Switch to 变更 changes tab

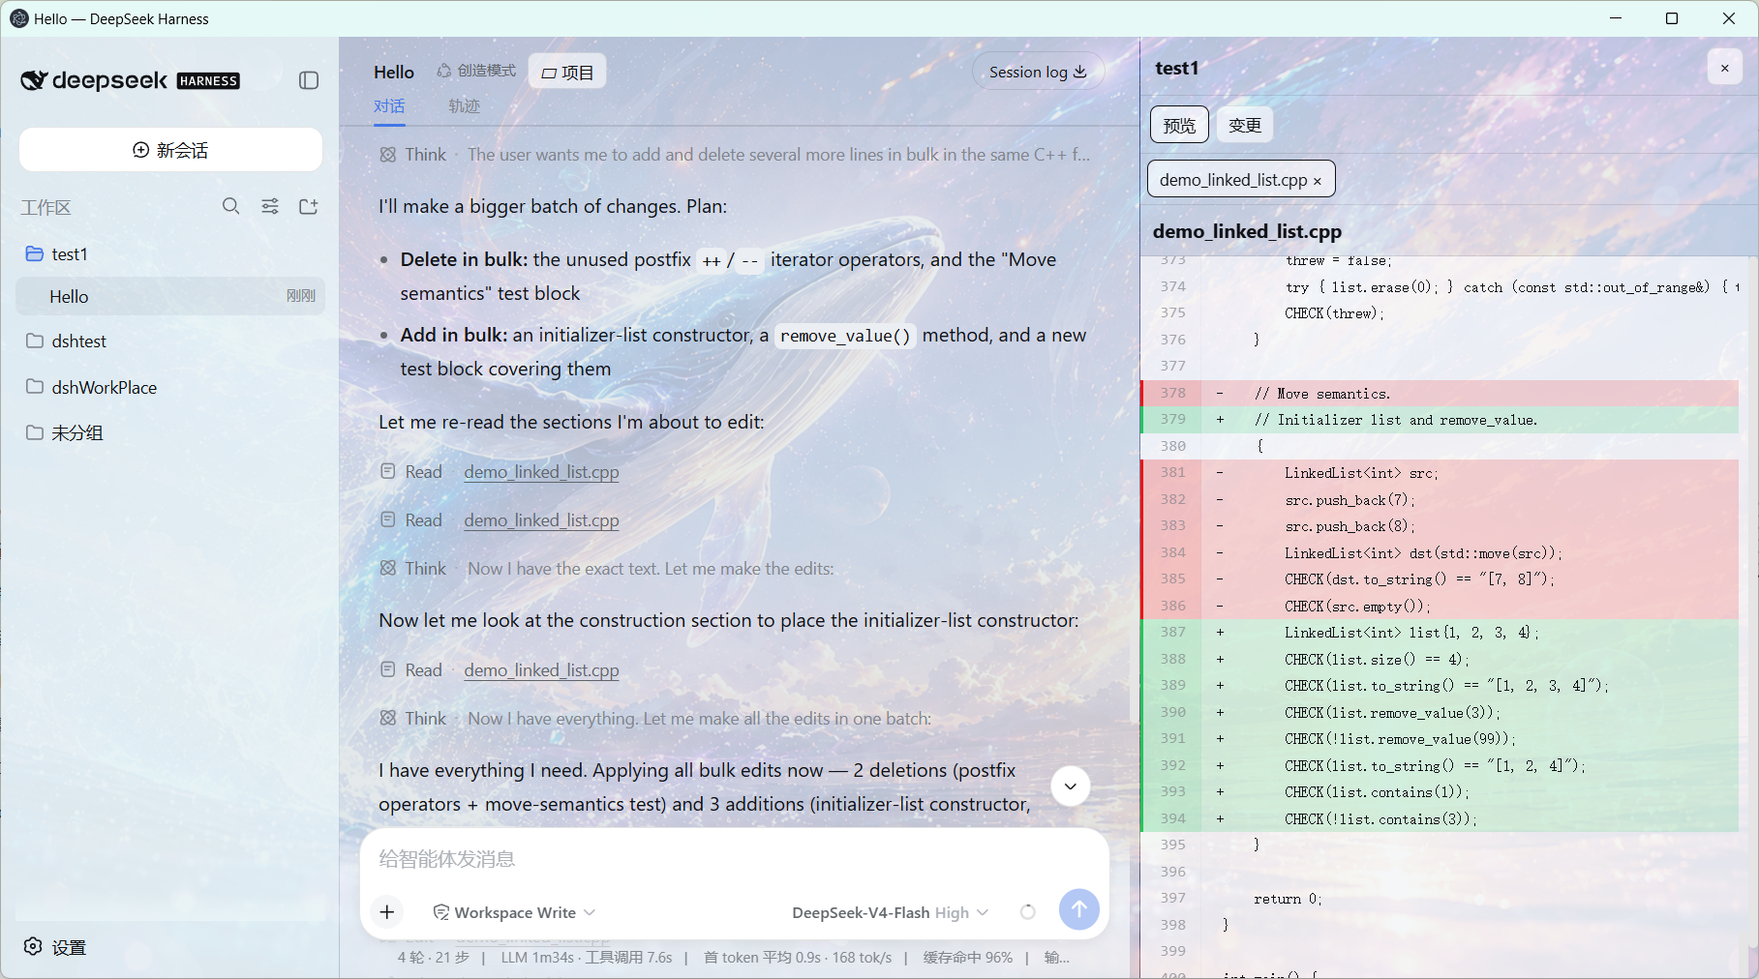(1245, 125)
